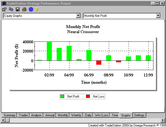Click the blue target icon
Screen dimensions: 166x127
pyautogui.click(x=31, y=9)
